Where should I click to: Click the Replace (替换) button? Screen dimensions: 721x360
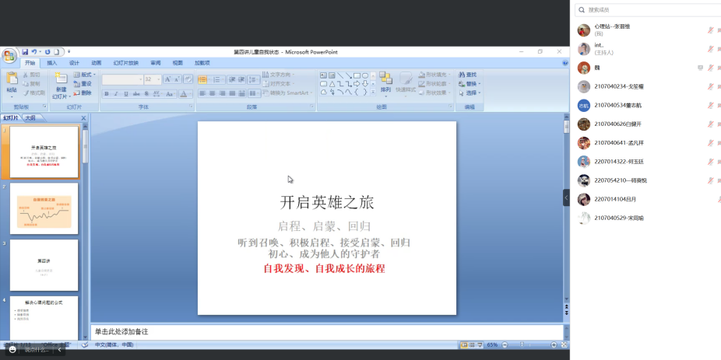(470, 83)
